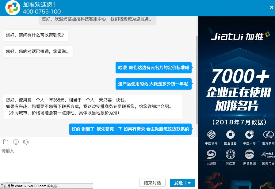275x189 pixels.
Task: Click the 请输入 message input field
Action: tap(98, 159)
